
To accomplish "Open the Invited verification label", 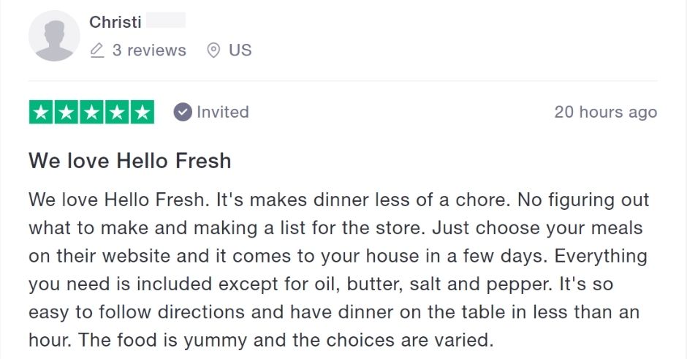I will click(x=223, y=112).
